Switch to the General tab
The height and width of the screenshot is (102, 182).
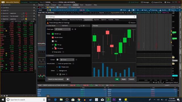coord(49,20)
